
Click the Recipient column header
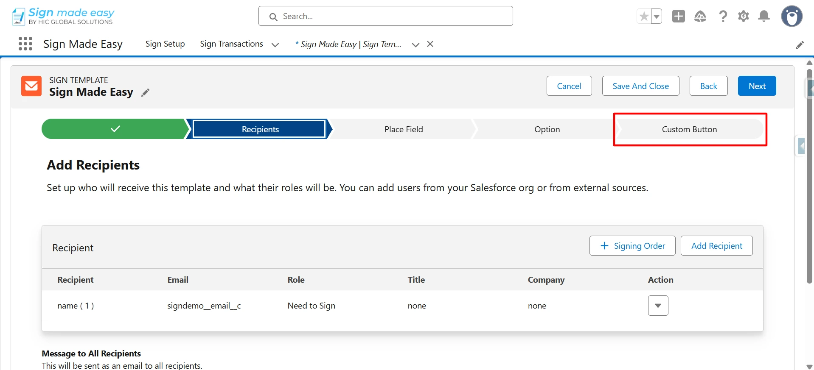[75, 280]
